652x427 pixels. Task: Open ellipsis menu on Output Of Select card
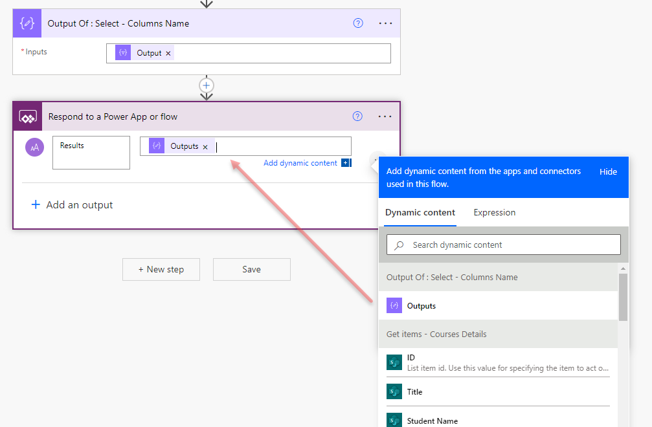[385, 23]
